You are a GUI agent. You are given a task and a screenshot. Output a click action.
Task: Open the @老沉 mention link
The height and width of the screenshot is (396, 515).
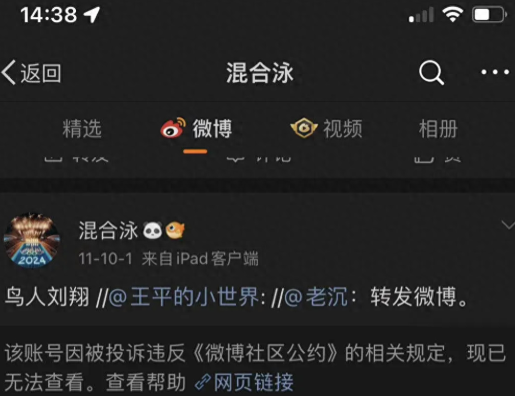click(316, 296)
